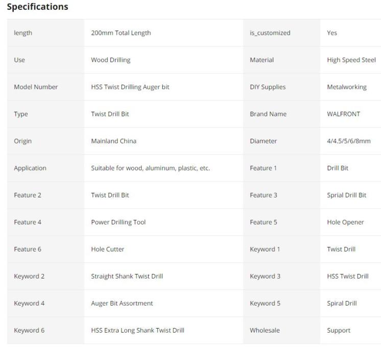Click the Specifications heading
This screenshot has height=352, width=381.
click(x=37, y=7)
